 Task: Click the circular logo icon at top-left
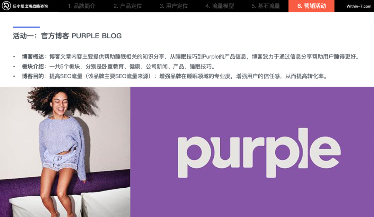pyautogui.click(x=6, y=6)
